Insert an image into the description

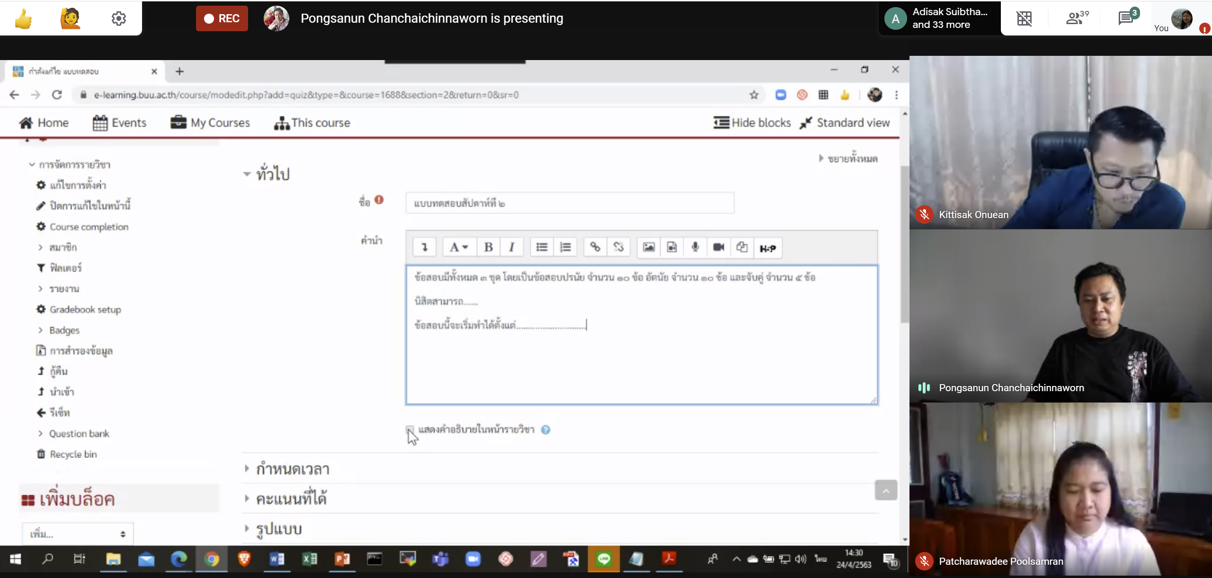click(x=649, y=247)
